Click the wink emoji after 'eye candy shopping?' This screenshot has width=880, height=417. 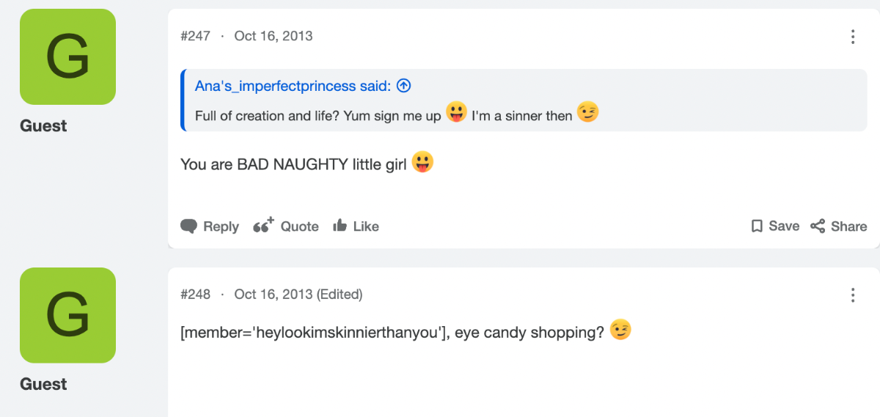[x=620, y=331]
